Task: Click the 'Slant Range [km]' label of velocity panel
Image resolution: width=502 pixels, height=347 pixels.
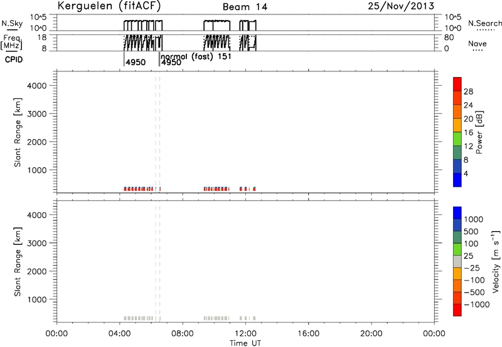Action: click(18, 262)
